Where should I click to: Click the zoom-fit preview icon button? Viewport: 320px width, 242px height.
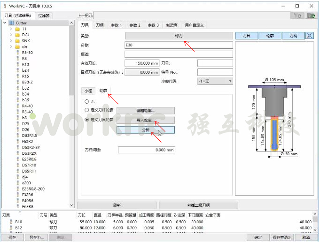pos(309,36)
